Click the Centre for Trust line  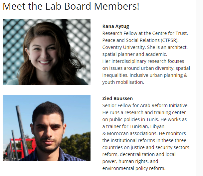click(x=145, y=33)
